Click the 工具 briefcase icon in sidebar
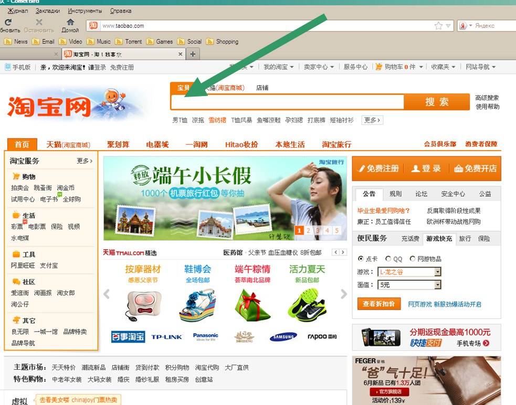Viewport: 516px width, 405px height. pos(16,254)
